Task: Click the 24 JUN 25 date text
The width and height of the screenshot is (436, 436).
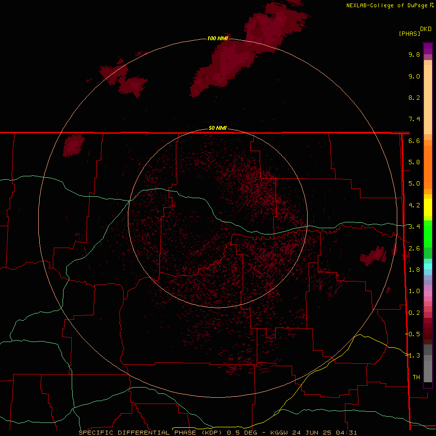Action: [311, 433]
